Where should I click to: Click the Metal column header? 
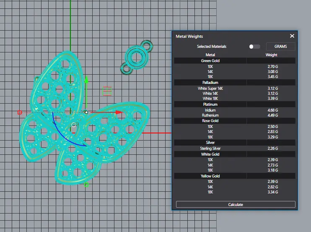(x=210, y=55)
